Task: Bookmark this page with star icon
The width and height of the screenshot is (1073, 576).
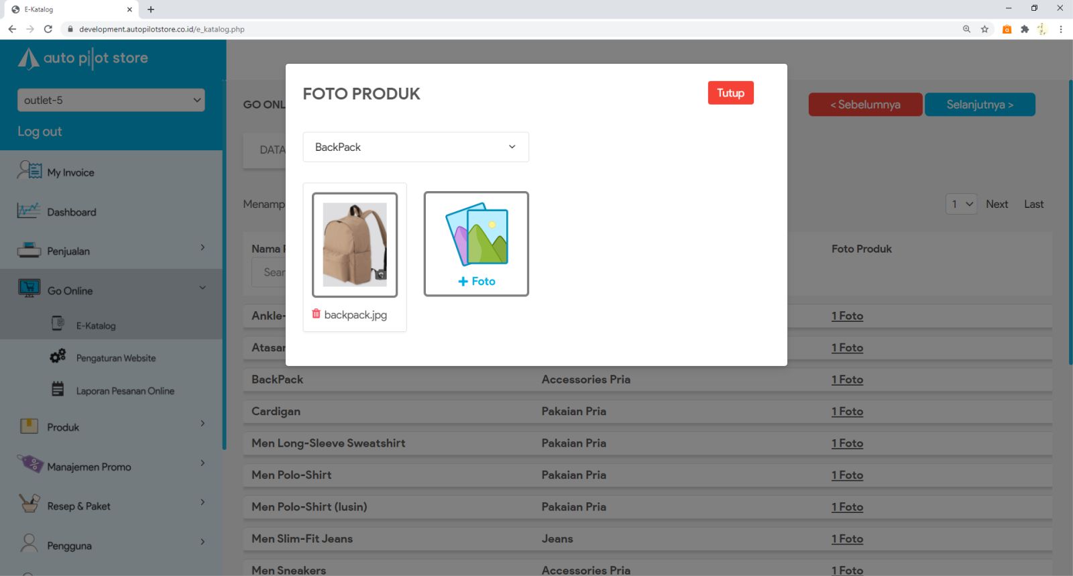Action: (984, 29)
